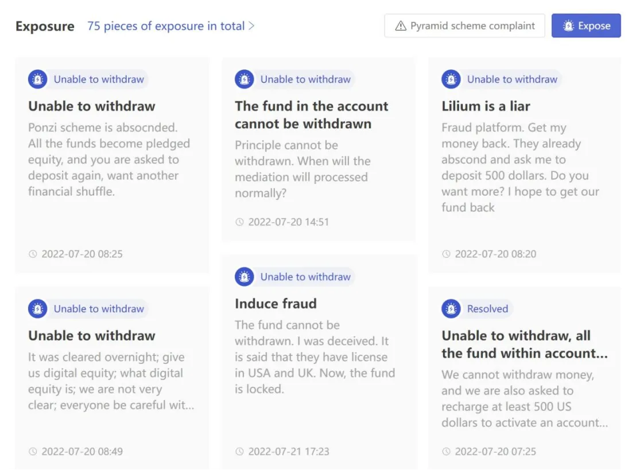
Task: Click siren icon inside Expose button
Action: pos(568,26)
